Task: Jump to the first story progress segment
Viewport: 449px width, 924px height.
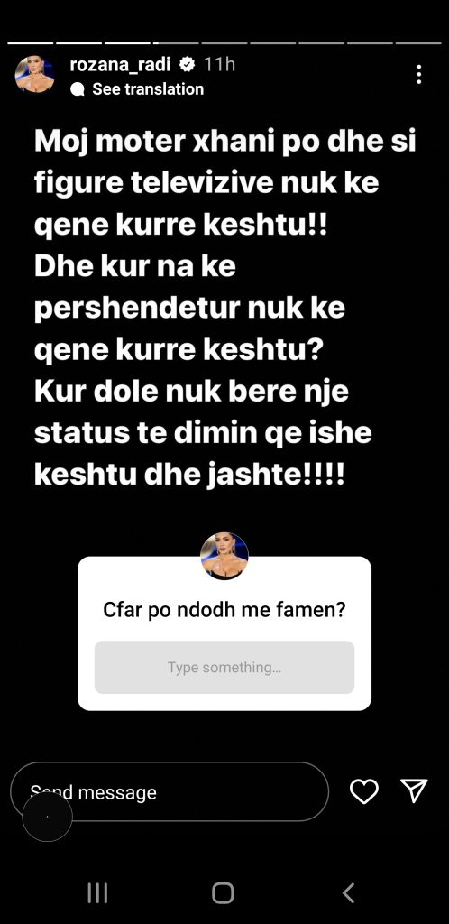Action: click(31, 43)
